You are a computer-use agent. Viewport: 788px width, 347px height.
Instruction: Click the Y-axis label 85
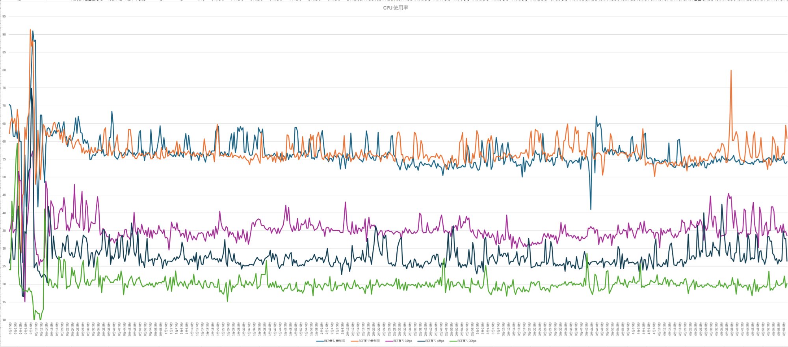(x=4, y=52)
